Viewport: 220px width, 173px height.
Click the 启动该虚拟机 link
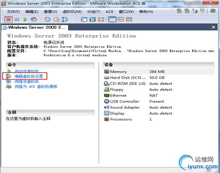click(27, 71)
